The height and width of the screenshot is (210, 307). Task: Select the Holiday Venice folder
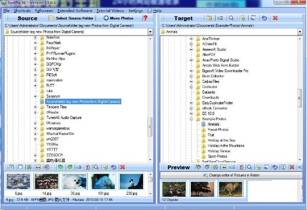click(219, 151)
